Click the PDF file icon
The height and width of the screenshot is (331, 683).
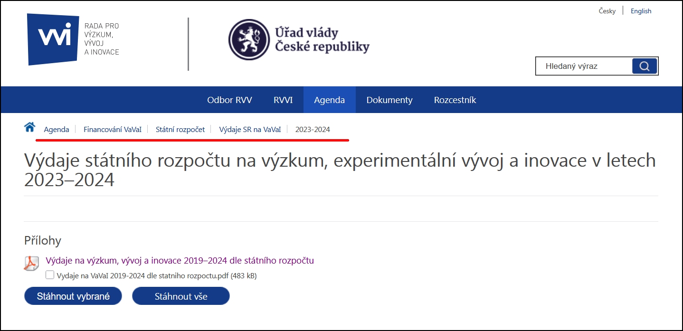(31, 263)
